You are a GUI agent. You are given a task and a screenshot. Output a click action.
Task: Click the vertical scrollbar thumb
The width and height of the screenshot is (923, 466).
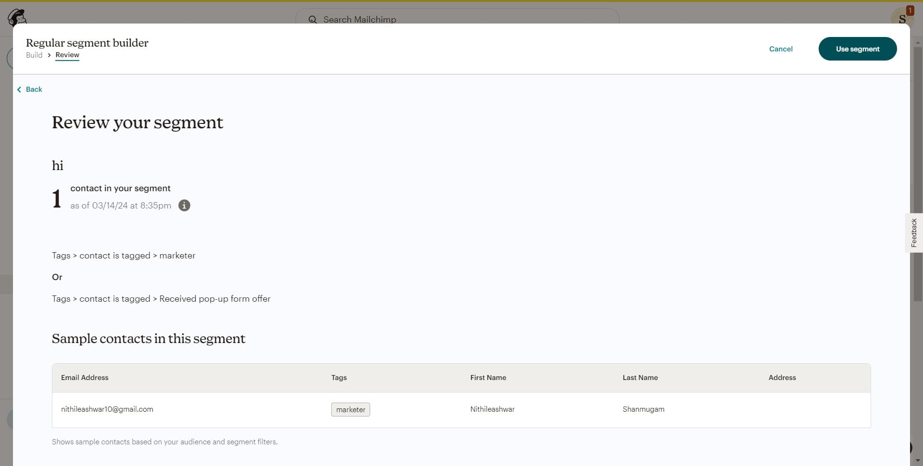pos(918,173)
